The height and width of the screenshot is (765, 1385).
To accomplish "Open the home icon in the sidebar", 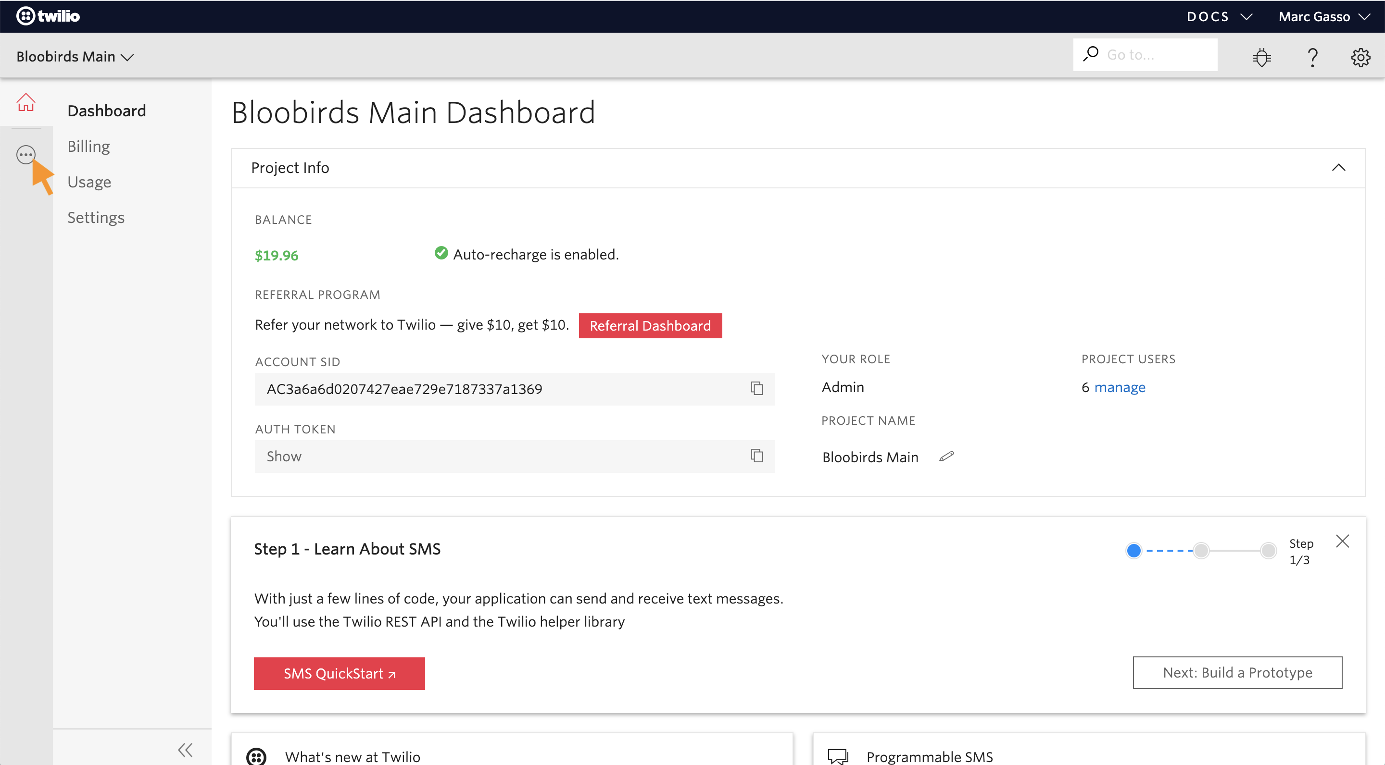I will click(x=26, y=102).
